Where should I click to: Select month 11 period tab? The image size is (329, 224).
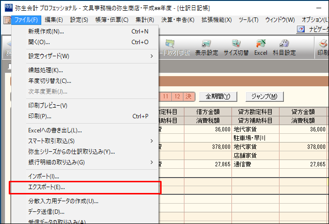(165, 96)
